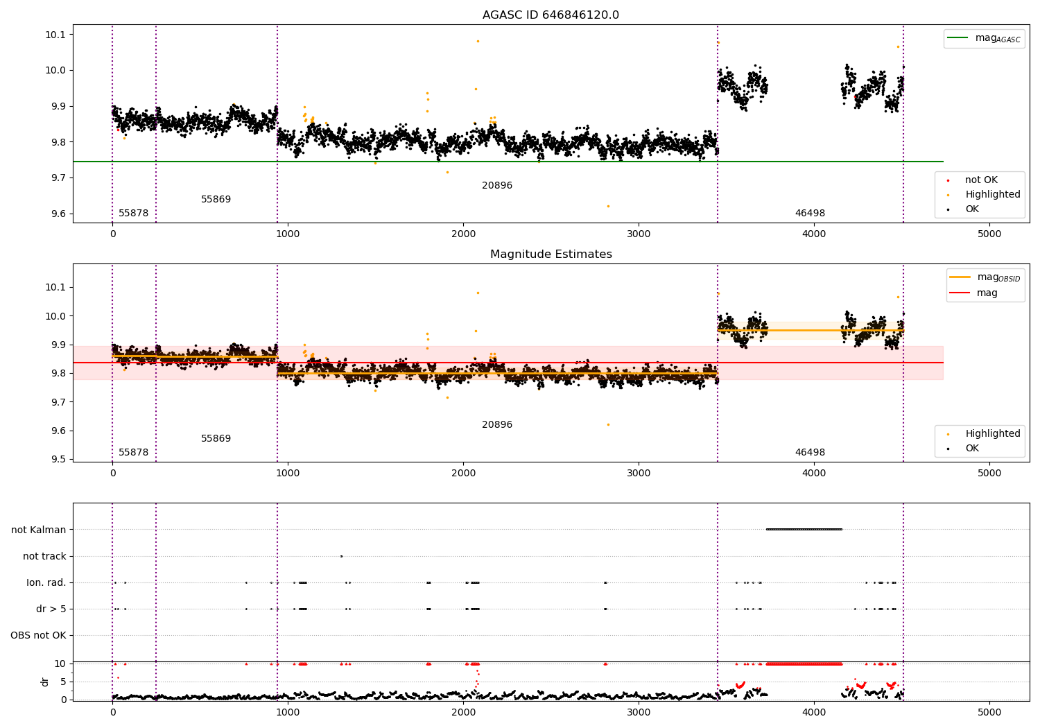The height and width of the screenshot is (728, 1040).
Task: Select 'Highlighted' legend entry in Magnitude Estimates plot
Action: (992, 434)
